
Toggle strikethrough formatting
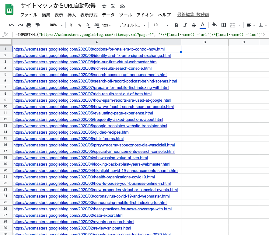tap(194, 25)
